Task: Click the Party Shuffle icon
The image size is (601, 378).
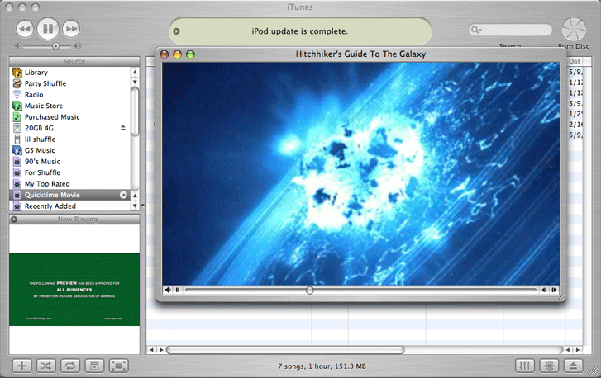Action: [17, 83]
